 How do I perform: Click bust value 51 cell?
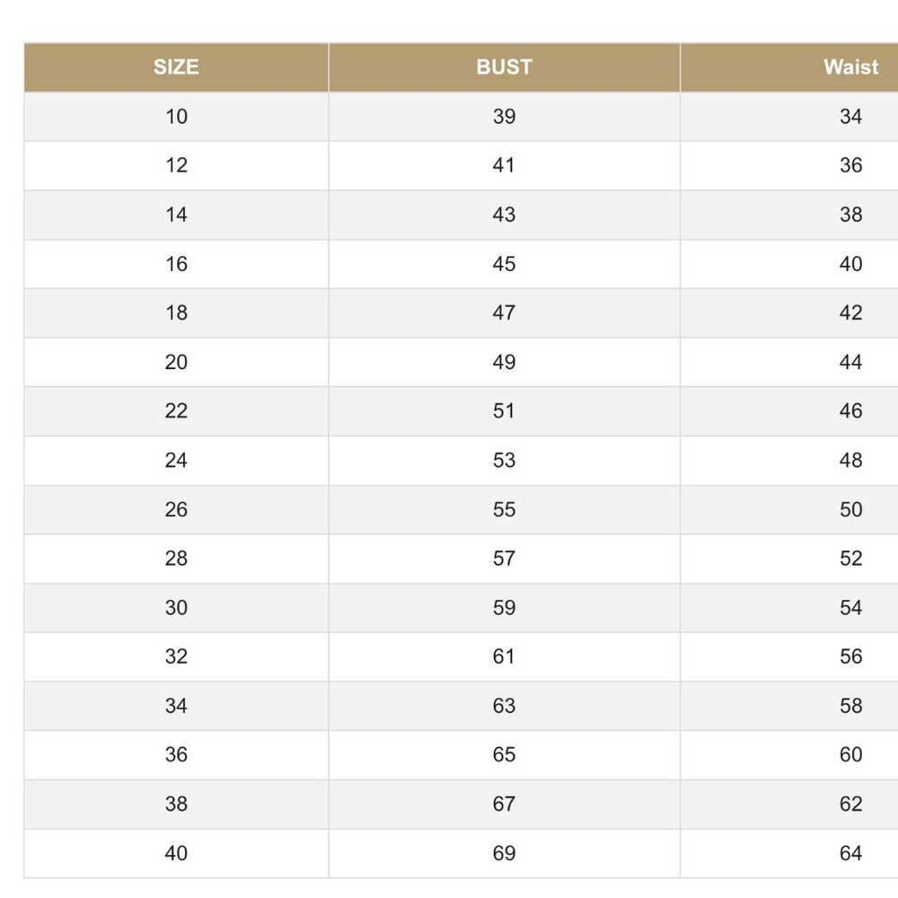(504, 411)
